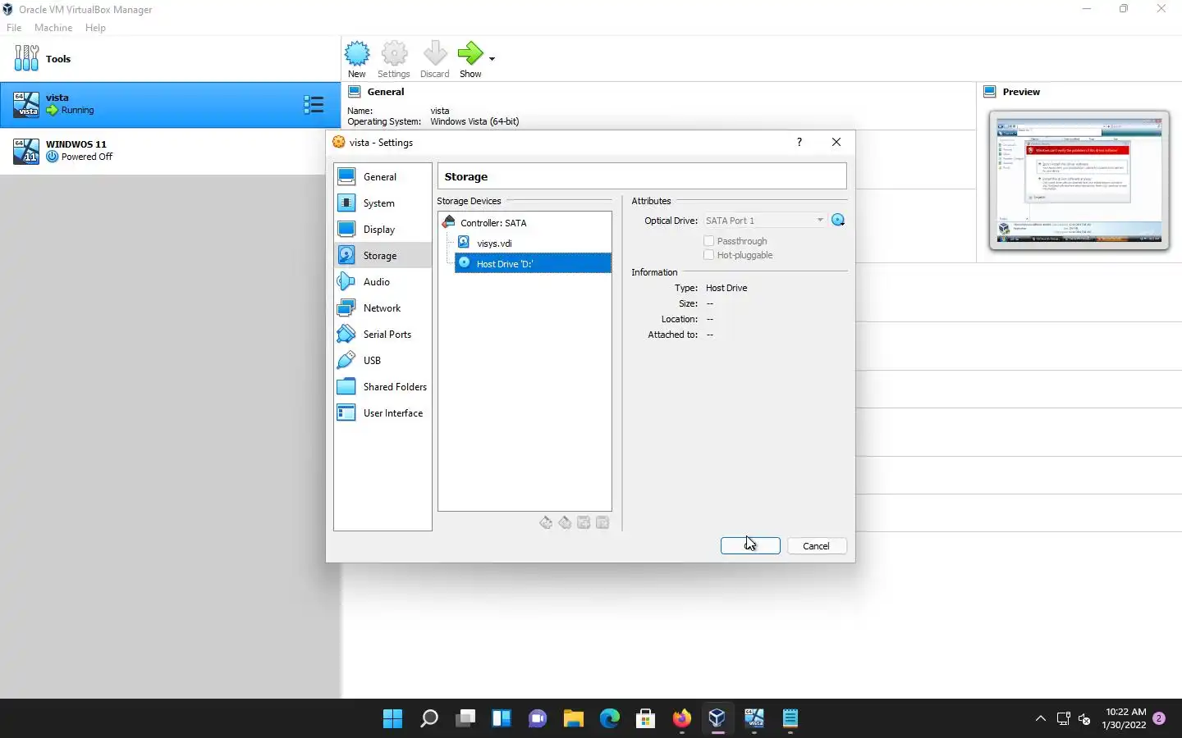Open the notification count badge
Viewport: 1182px width, 738px height.
[1159, 718]
